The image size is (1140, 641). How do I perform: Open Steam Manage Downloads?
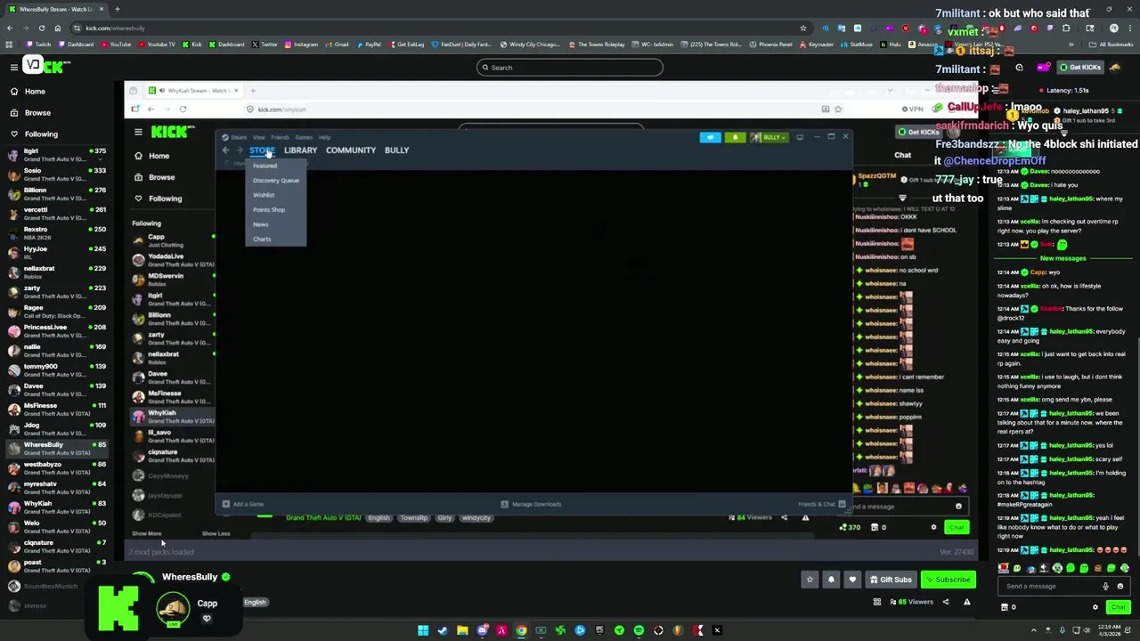[531, 505]
